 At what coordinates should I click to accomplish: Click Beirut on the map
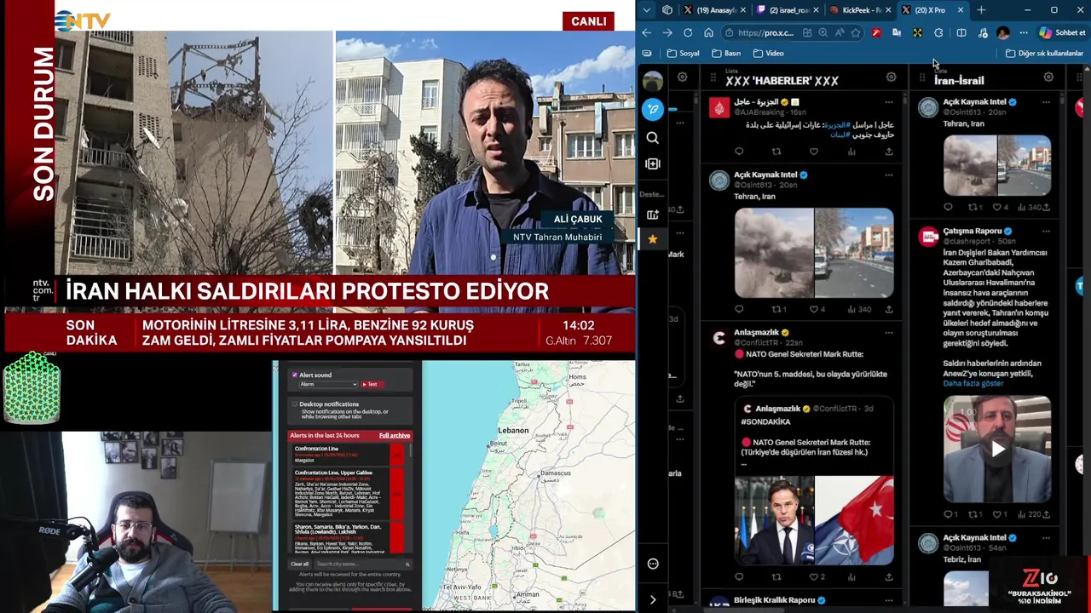(497, 444)
